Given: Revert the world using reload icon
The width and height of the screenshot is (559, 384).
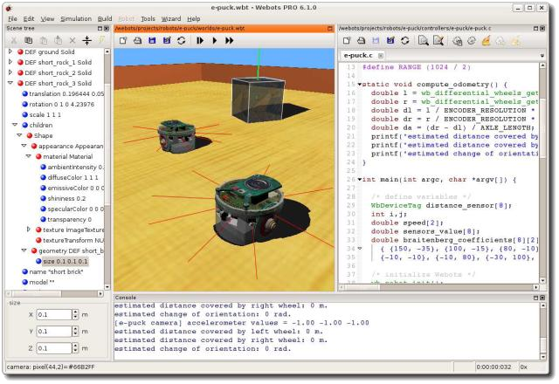Looking at the screenshot, I should coord(181,40).
